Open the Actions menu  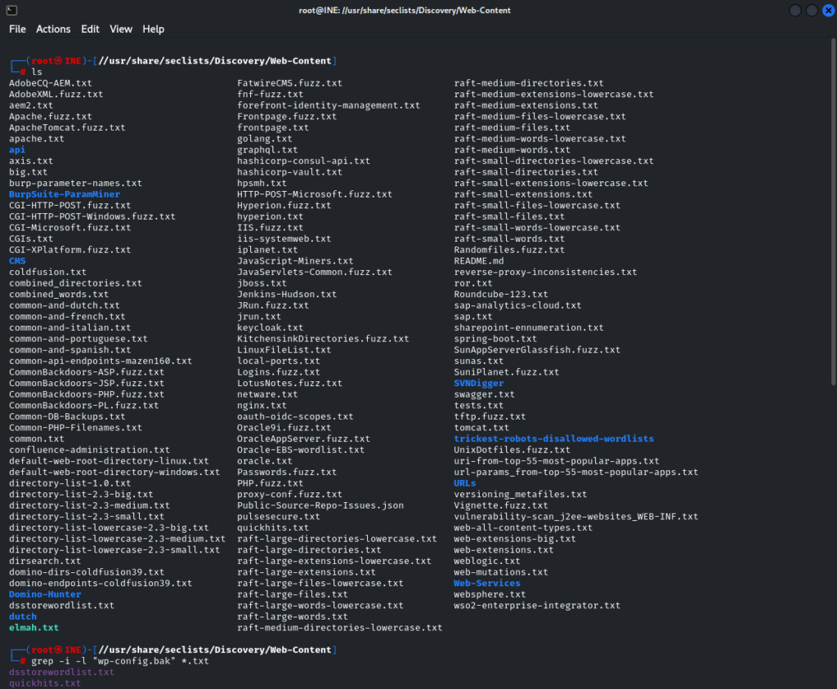point(53,29)
